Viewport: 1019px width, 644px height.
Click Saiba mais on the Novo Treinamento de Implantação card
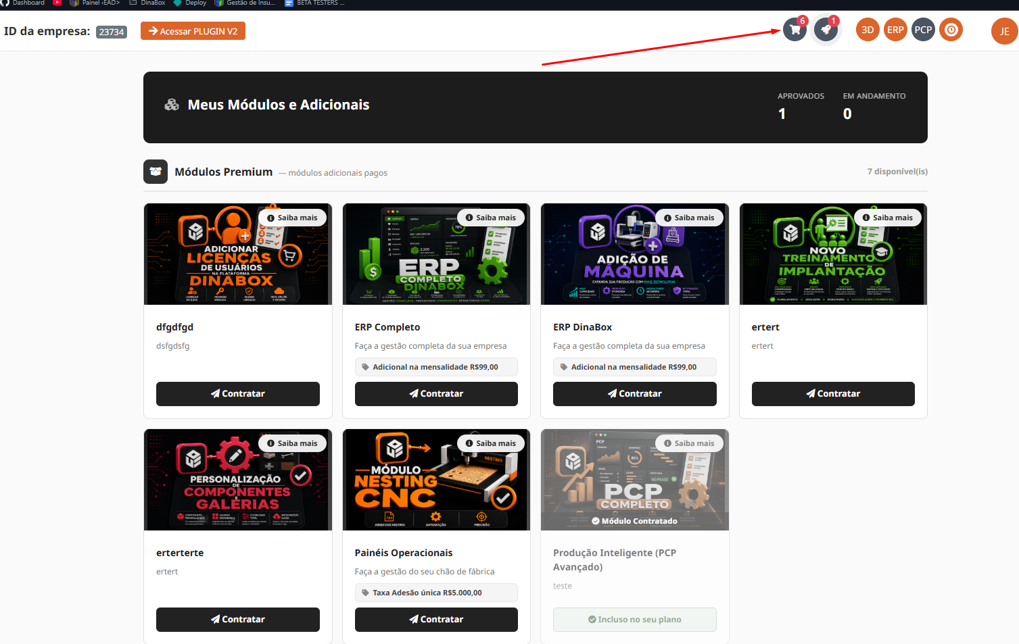tap(888, 218)
